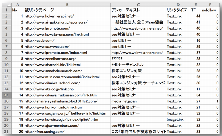The image size is (222, 136).
Task: Select column E header
Action: click(x=196, y=5)
